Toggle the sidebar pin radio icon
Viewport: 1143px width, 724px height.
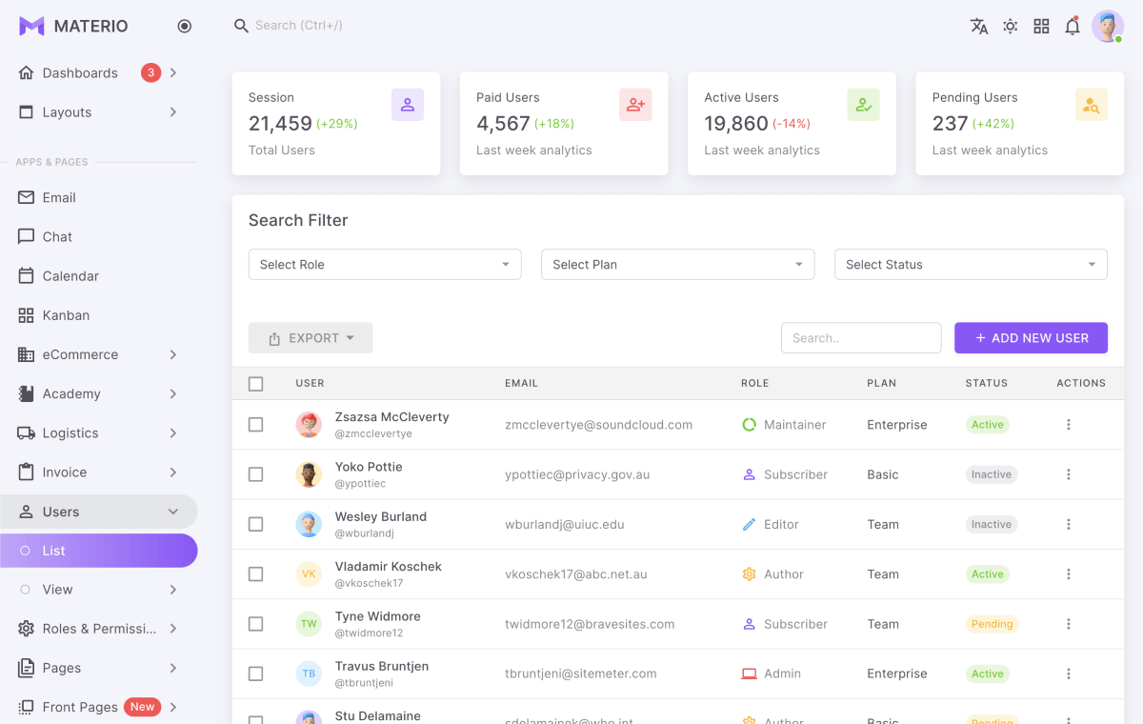coord(185,27)
